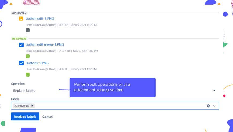Uncheck the button edit menu-1.PNG checkbox

[21, 45]
